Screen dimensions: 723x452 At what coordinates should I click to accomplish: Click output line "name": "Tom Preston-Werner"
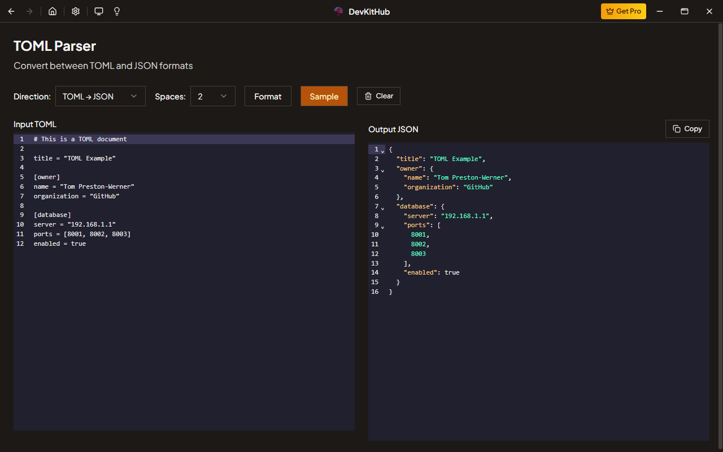click(x=458, y=177)
